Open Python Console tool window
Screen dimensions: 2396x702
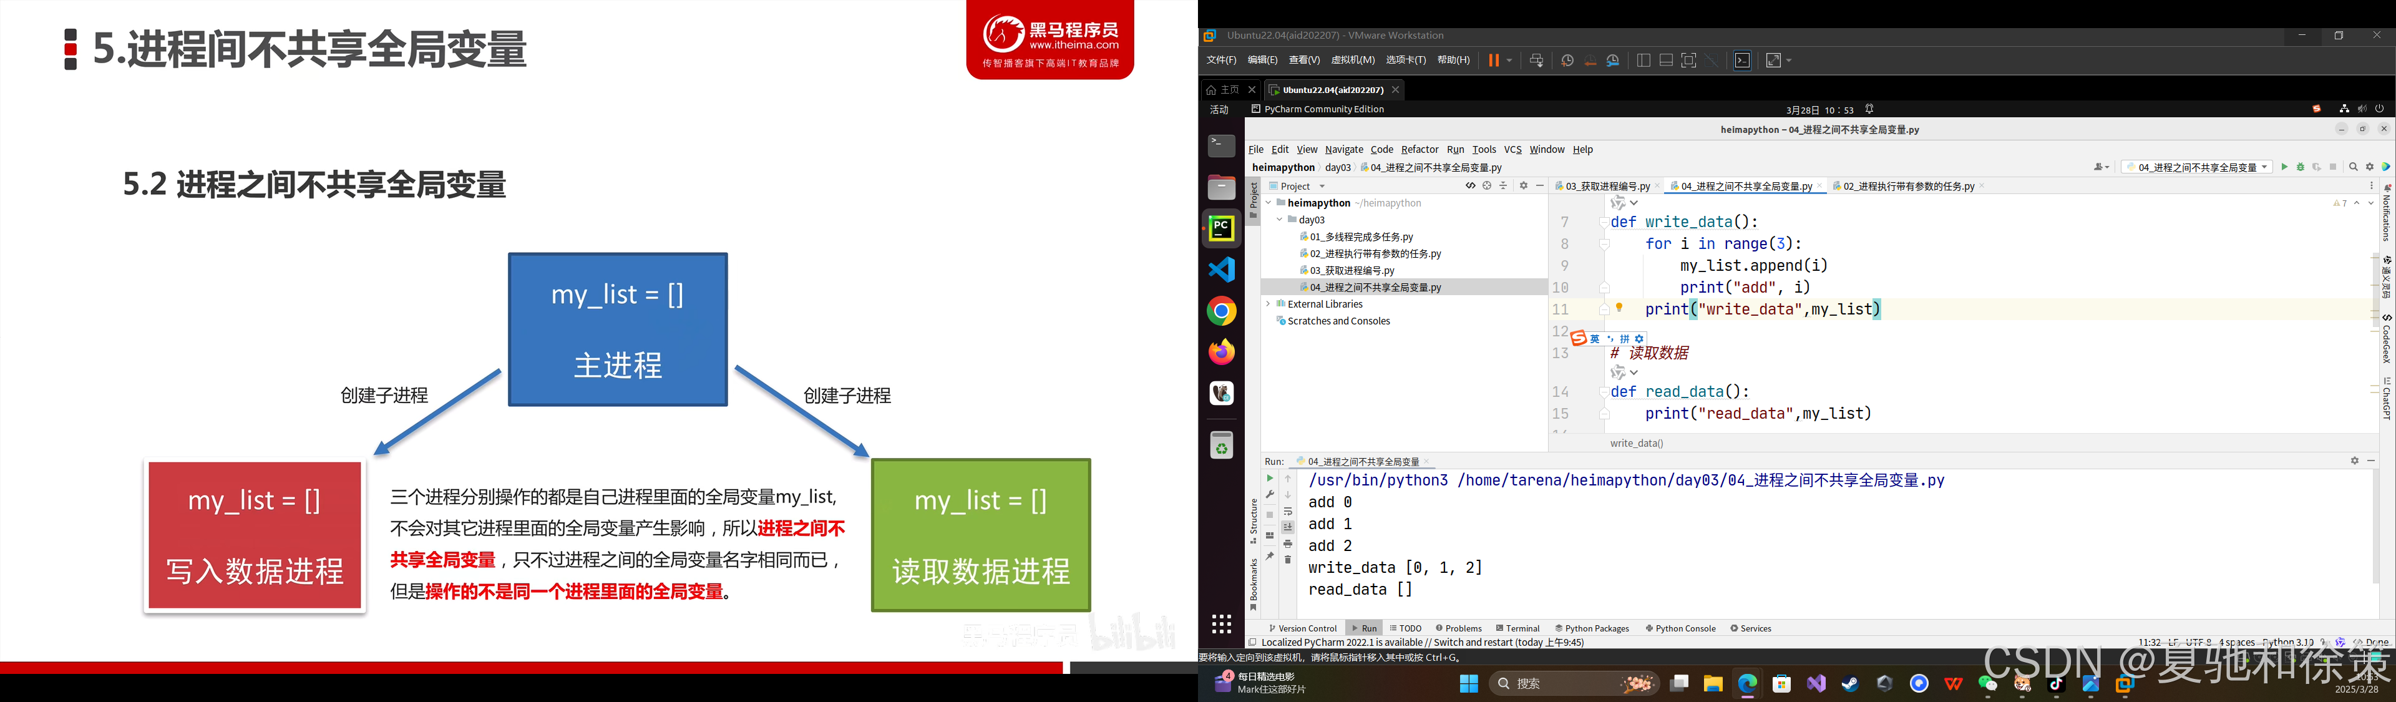pyautogui.click(x=1680, y=628)
